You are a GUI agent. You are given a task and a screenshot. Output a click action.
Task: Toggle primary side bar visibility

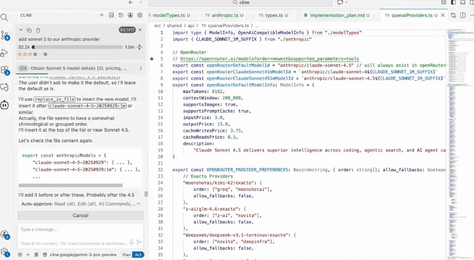click(453, 2)
